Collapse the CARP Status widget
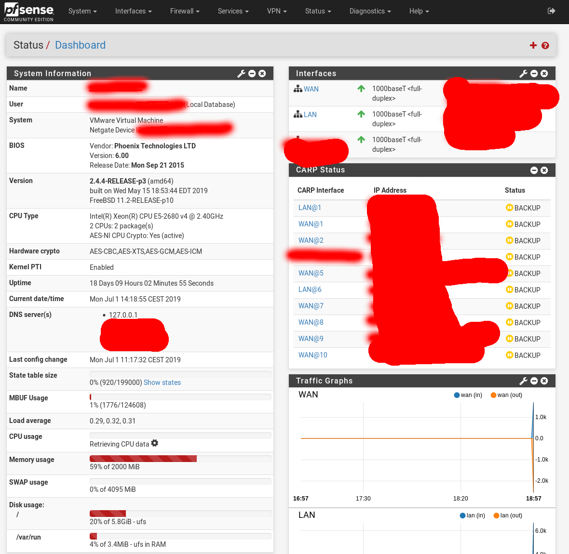Viewport: 569px width, 554px height. pyautogui.click(x=534, y=171)
